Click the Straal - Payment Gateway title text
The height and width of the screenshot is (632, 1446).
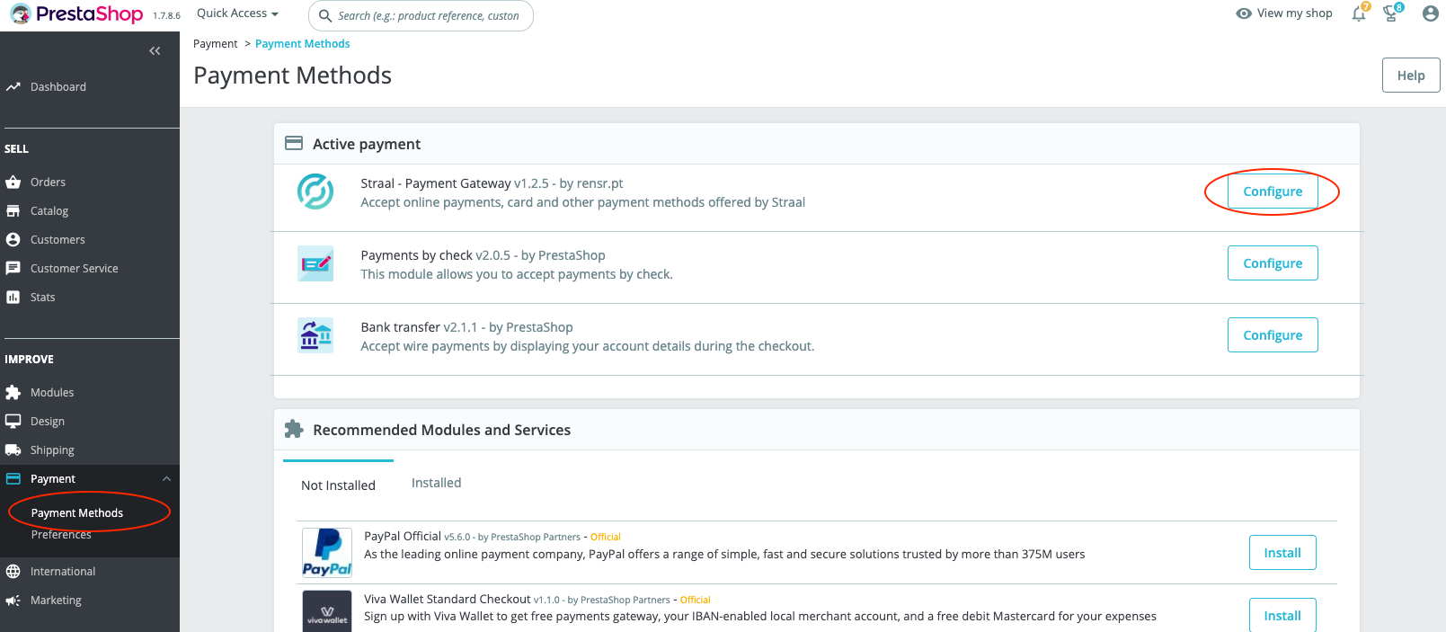[436, 183]
